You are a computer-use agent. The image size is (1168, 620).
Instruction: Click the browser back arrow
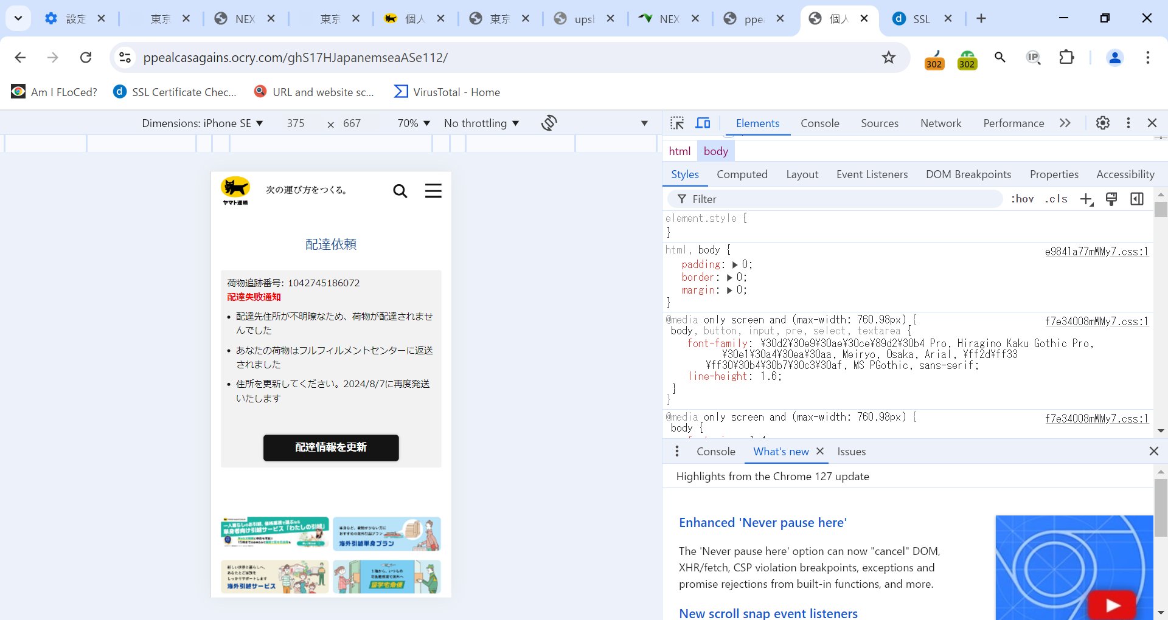(20, 57)
